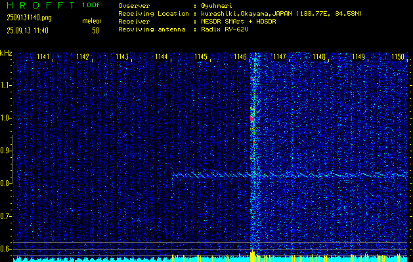This screenshot has width=413, height=262.
Task: Click time marker 1150
Action: tap(398, 57)
